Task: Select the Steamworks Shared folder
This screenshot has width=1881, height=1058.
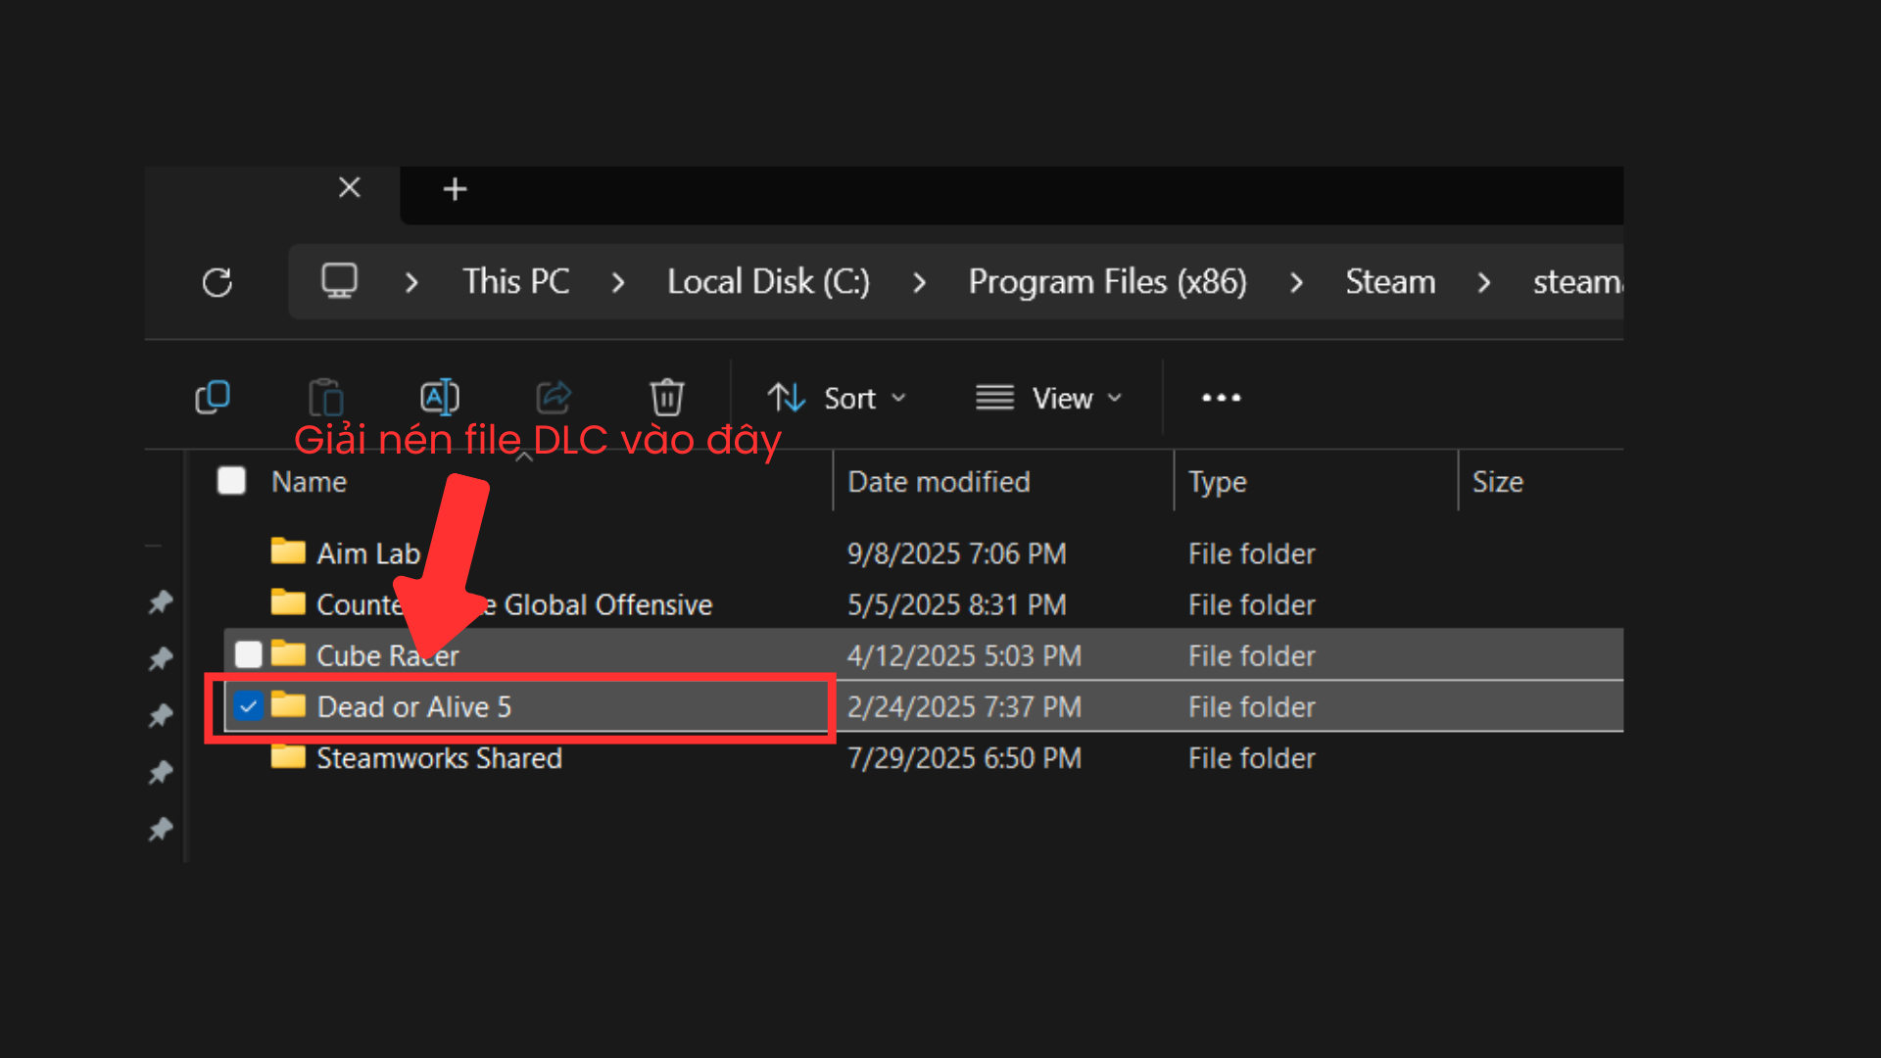Action: pos(439,758)
